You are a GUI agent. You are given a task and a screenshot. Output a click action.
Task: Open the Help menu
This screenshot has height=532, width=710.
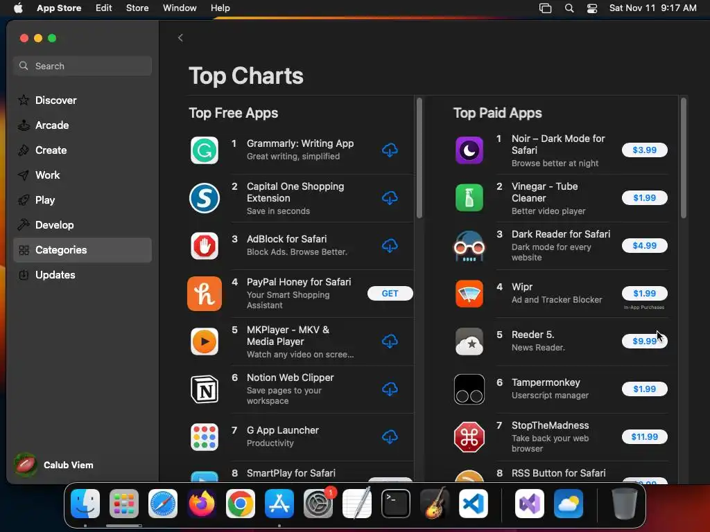(220, 8)
